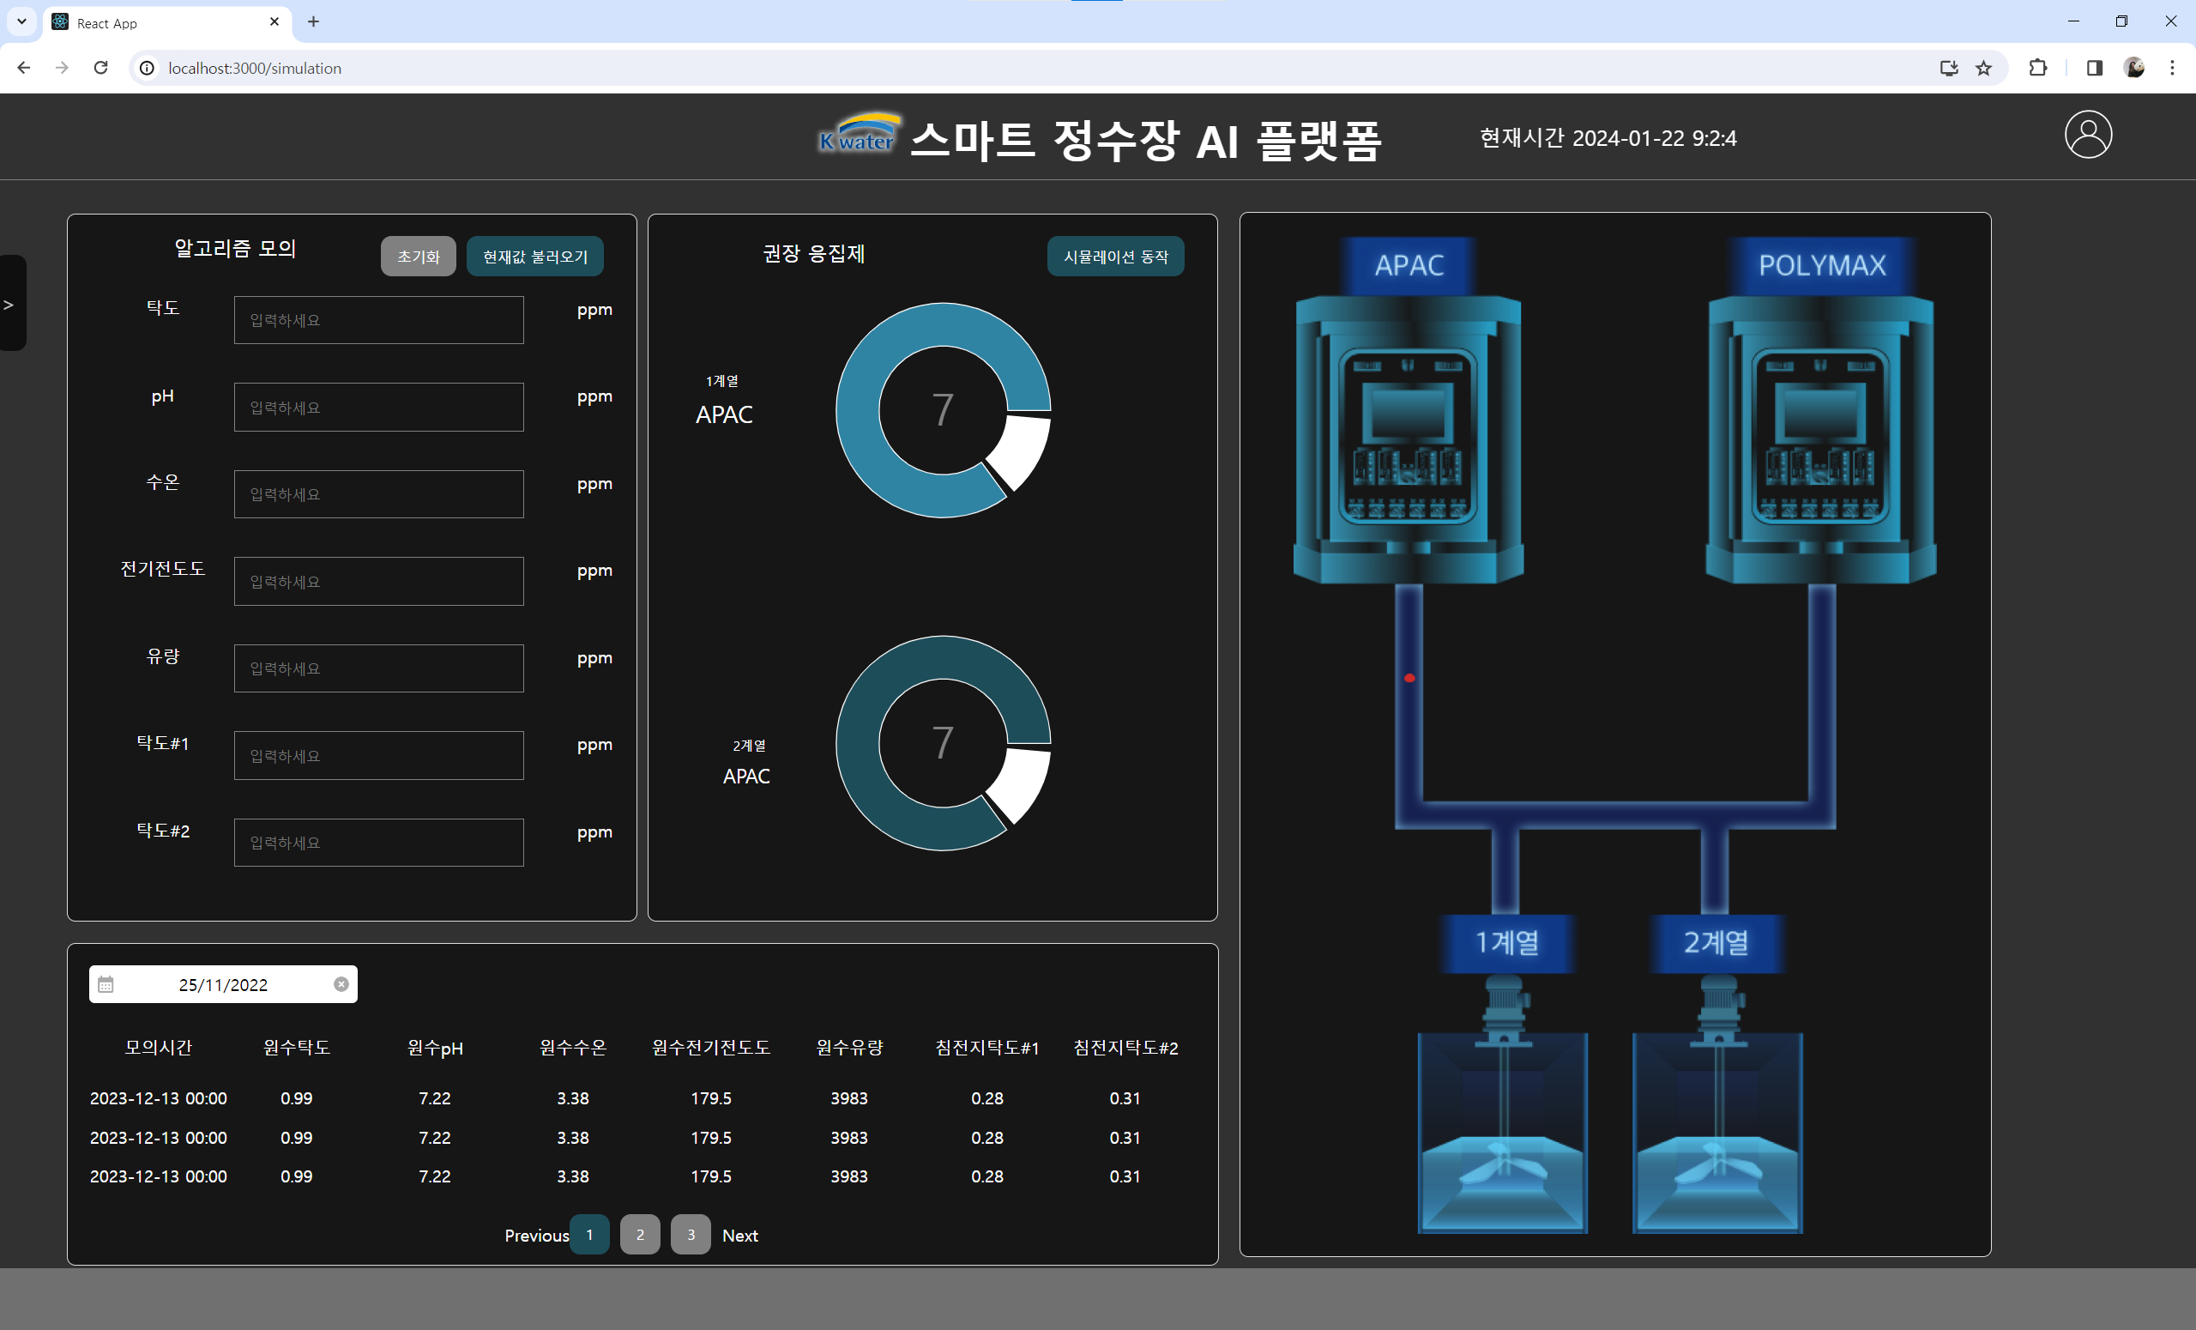Select the React App browser tab
Screen dimensions: 2196x1330
pos(166,22)
